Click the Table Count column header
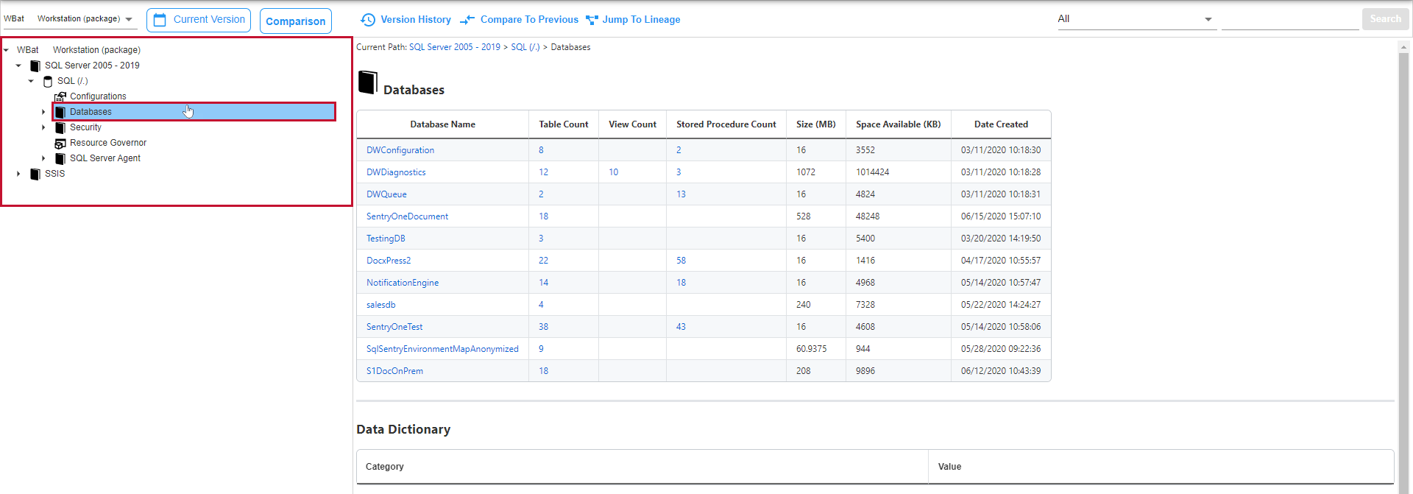This screenshot has width=1413, height=494. (564, 124)
